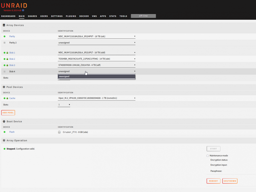
Task: Click the Array Devices database icon
Action: coord(4,25)
